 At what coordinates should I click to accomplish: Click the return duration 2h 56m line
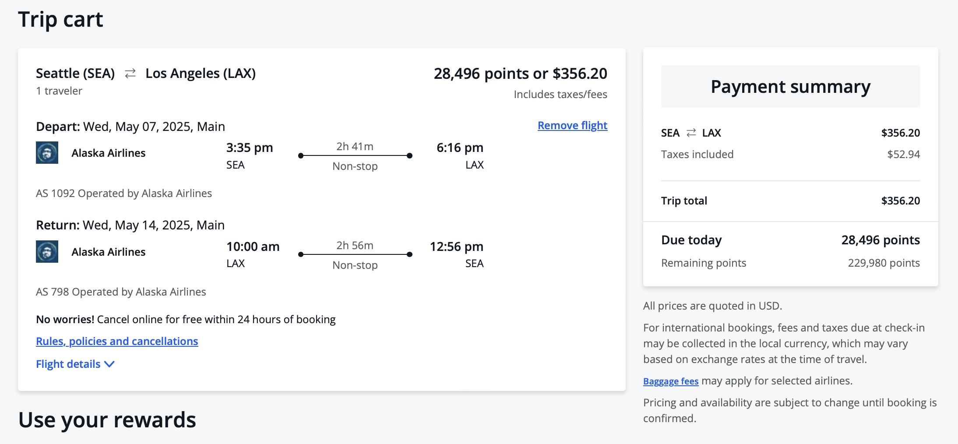pos(355,254)
